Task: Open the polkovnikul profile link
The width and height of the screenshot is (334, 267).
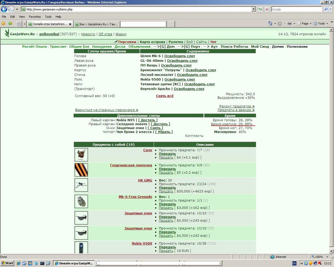Action: point(49,34)
